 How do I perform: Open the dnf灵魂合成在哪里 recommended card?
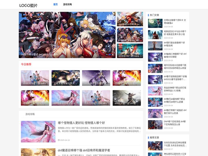pos(96,78)
